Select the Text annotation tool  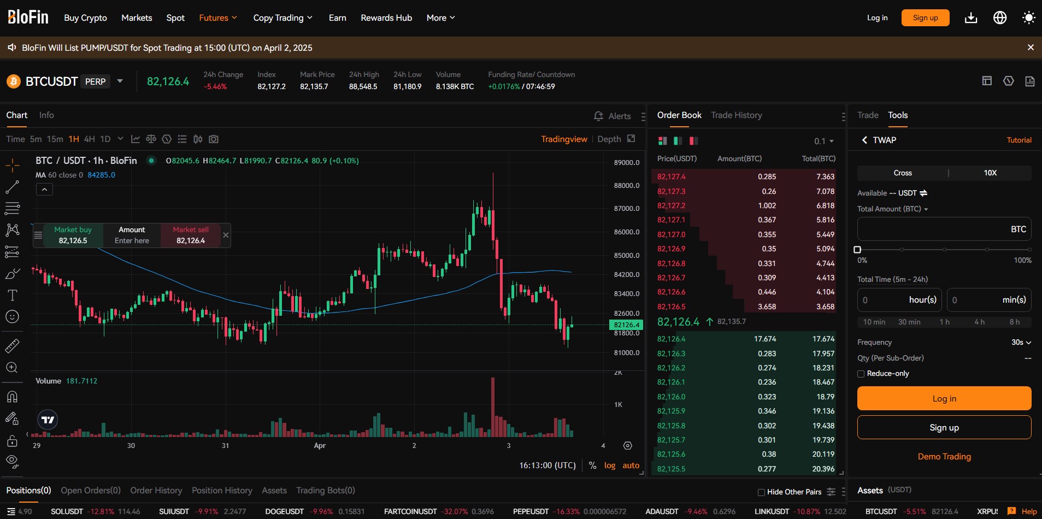point(12,296)
